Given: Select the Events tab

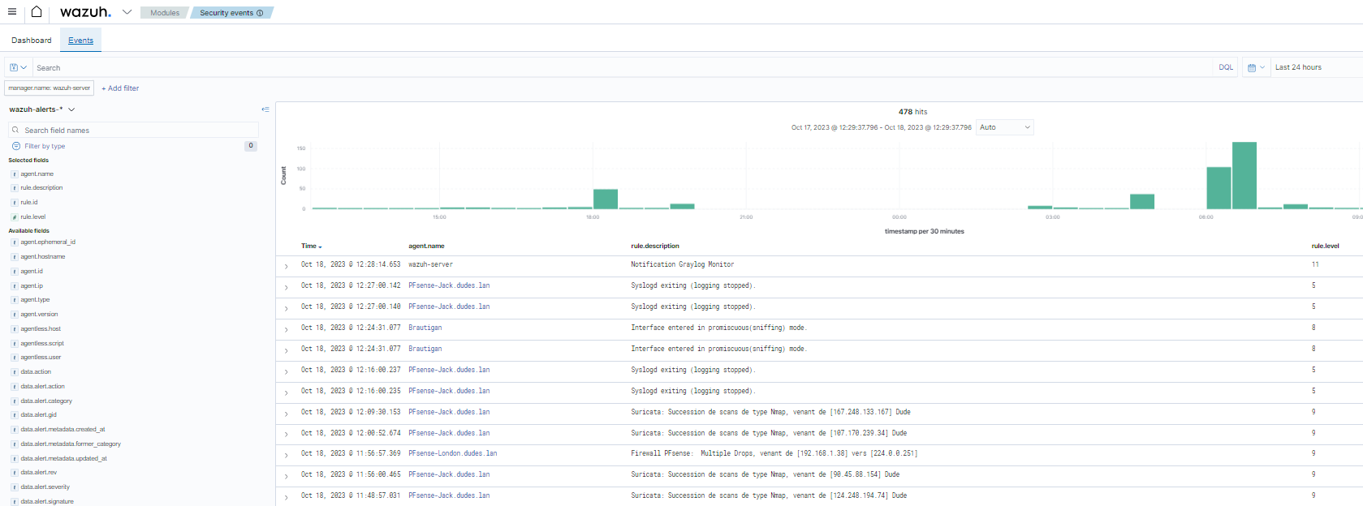Looking at the screenshot, I should [x=80, y=41].
